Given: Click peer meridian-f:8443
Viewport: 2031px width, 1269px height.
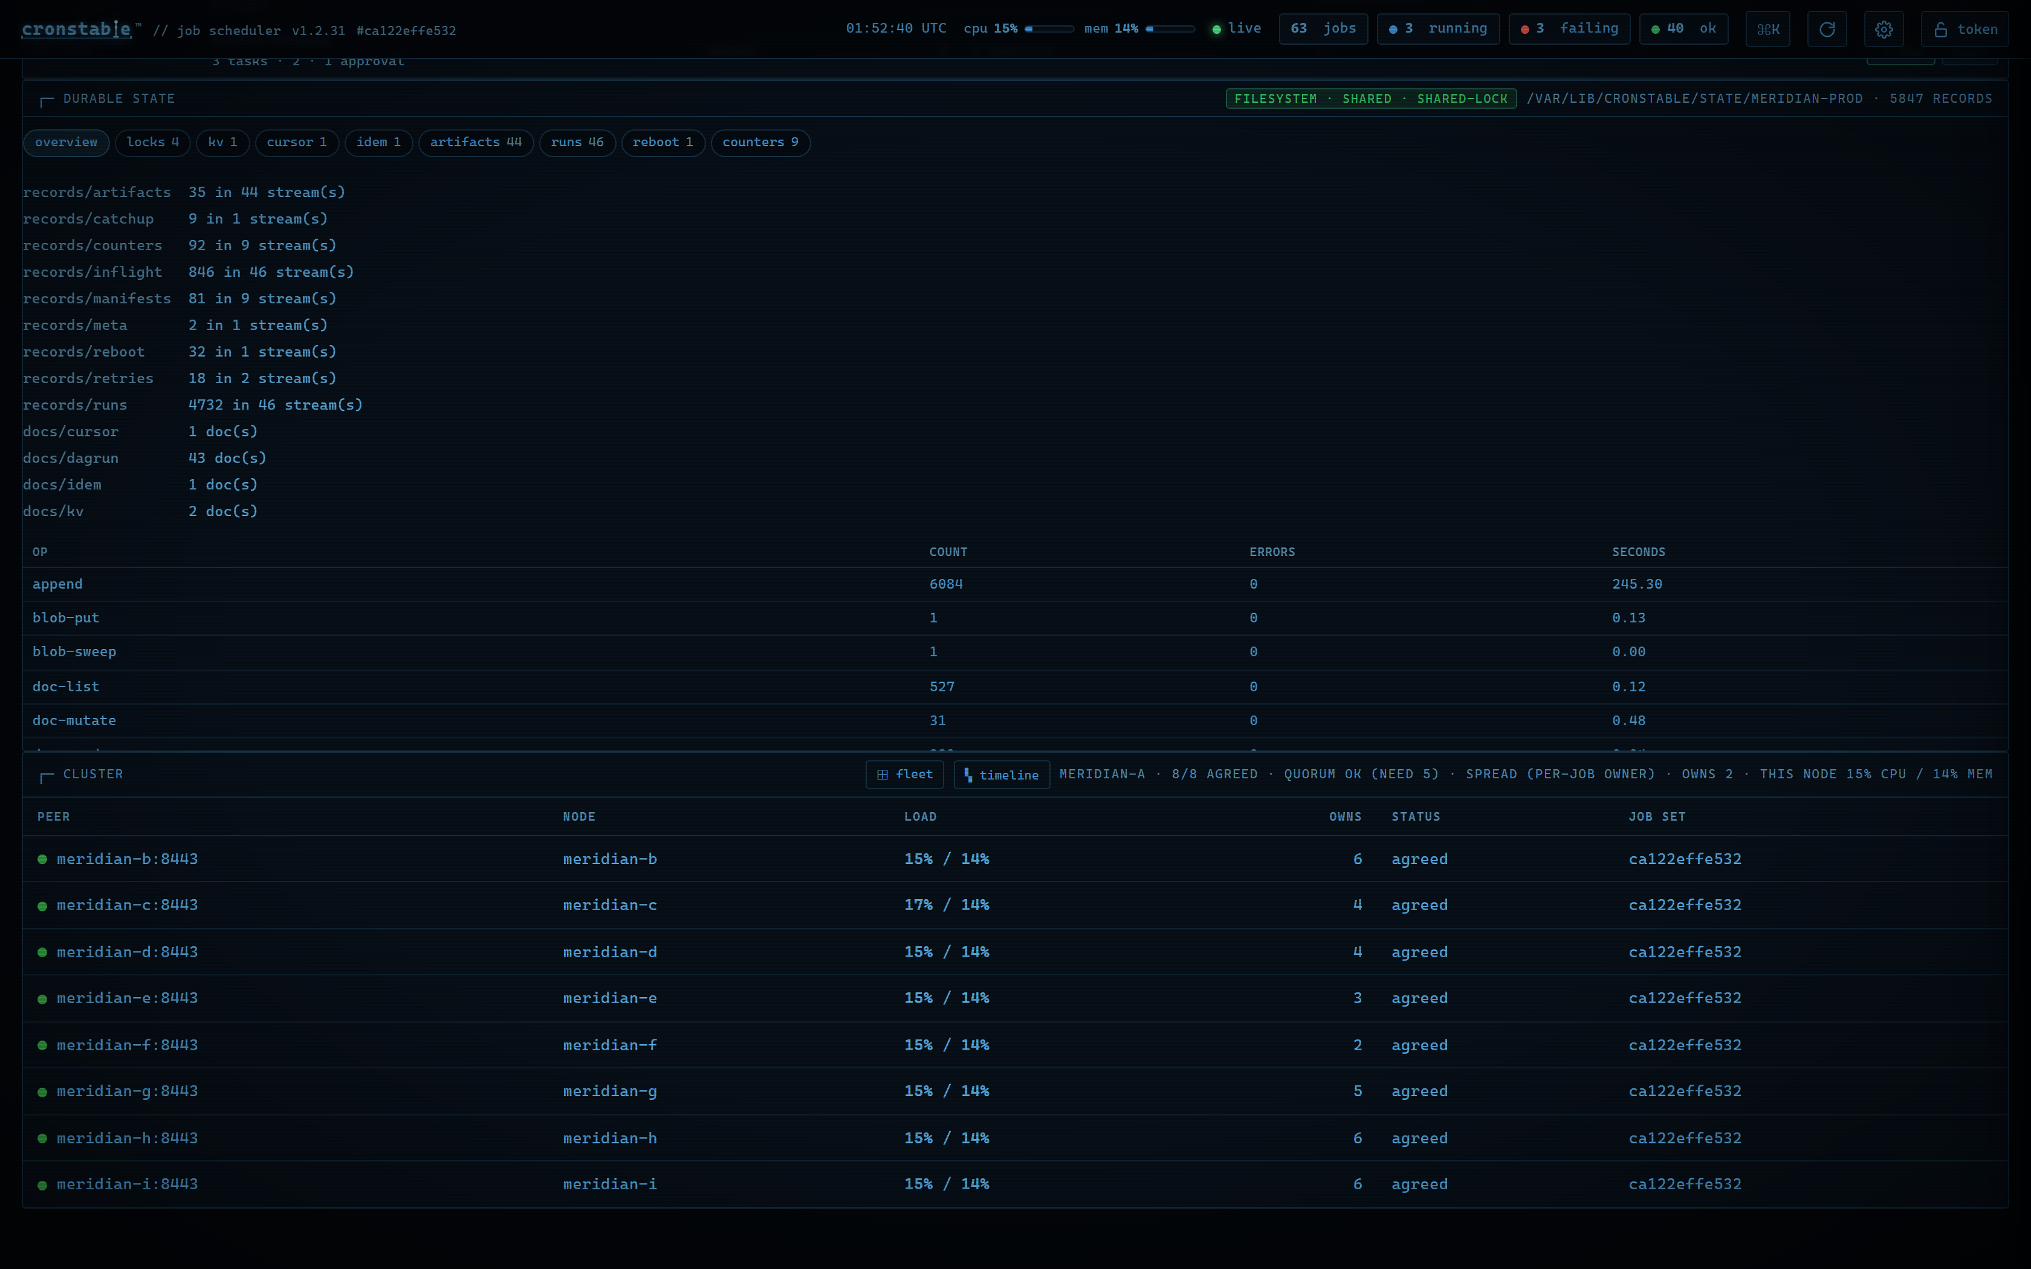Looking at the screenshot, I should tap(128, 1046).
